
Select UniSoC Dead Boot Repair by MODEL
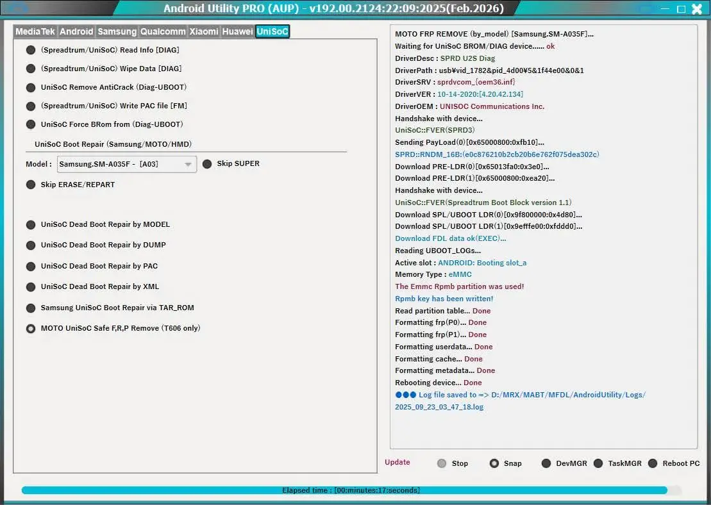(x=31, y=225)
